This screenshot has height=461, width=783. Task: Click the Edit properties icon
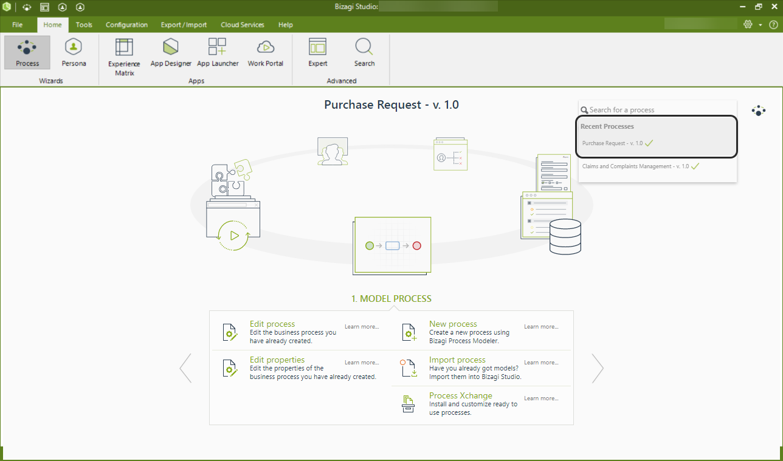(x=230, y=368)
